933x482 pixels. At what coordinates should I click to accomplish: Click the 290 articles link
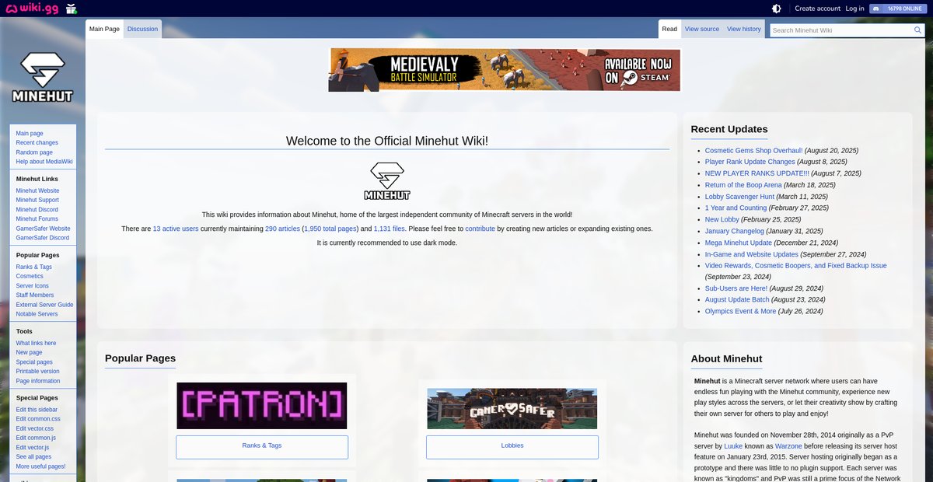pyautogui.click(x=282, y=229)
